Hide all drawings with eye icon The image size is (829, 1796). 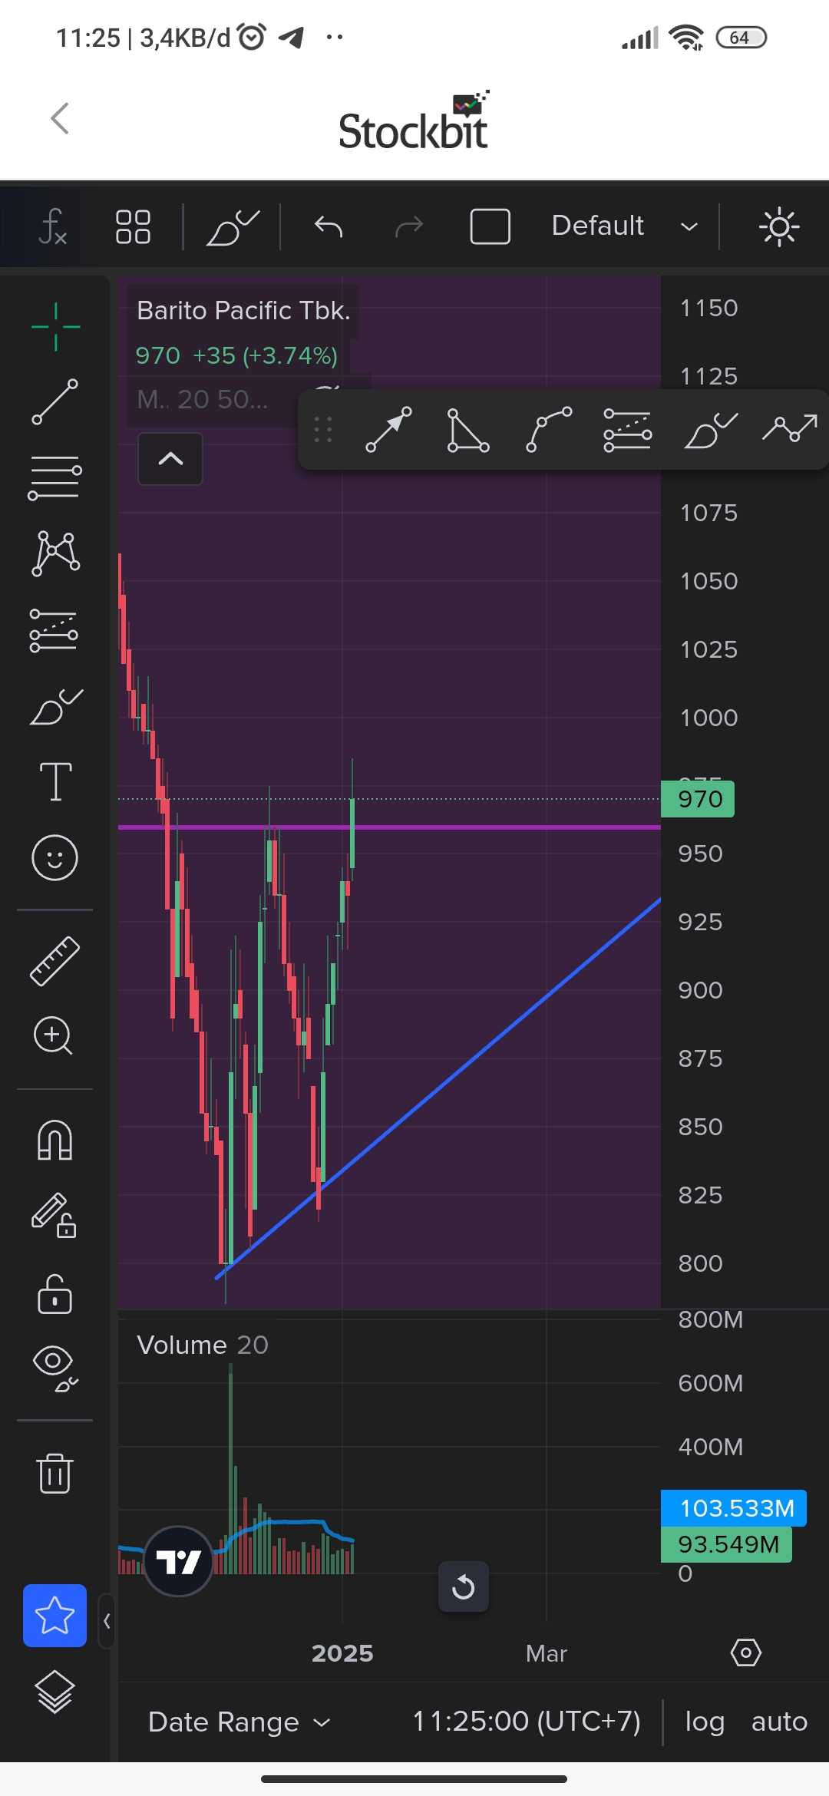(54, 1368)
